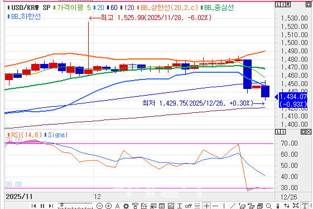Click the blue 30.00 RSI level label
Screen dimensions: 313x209
13,185
